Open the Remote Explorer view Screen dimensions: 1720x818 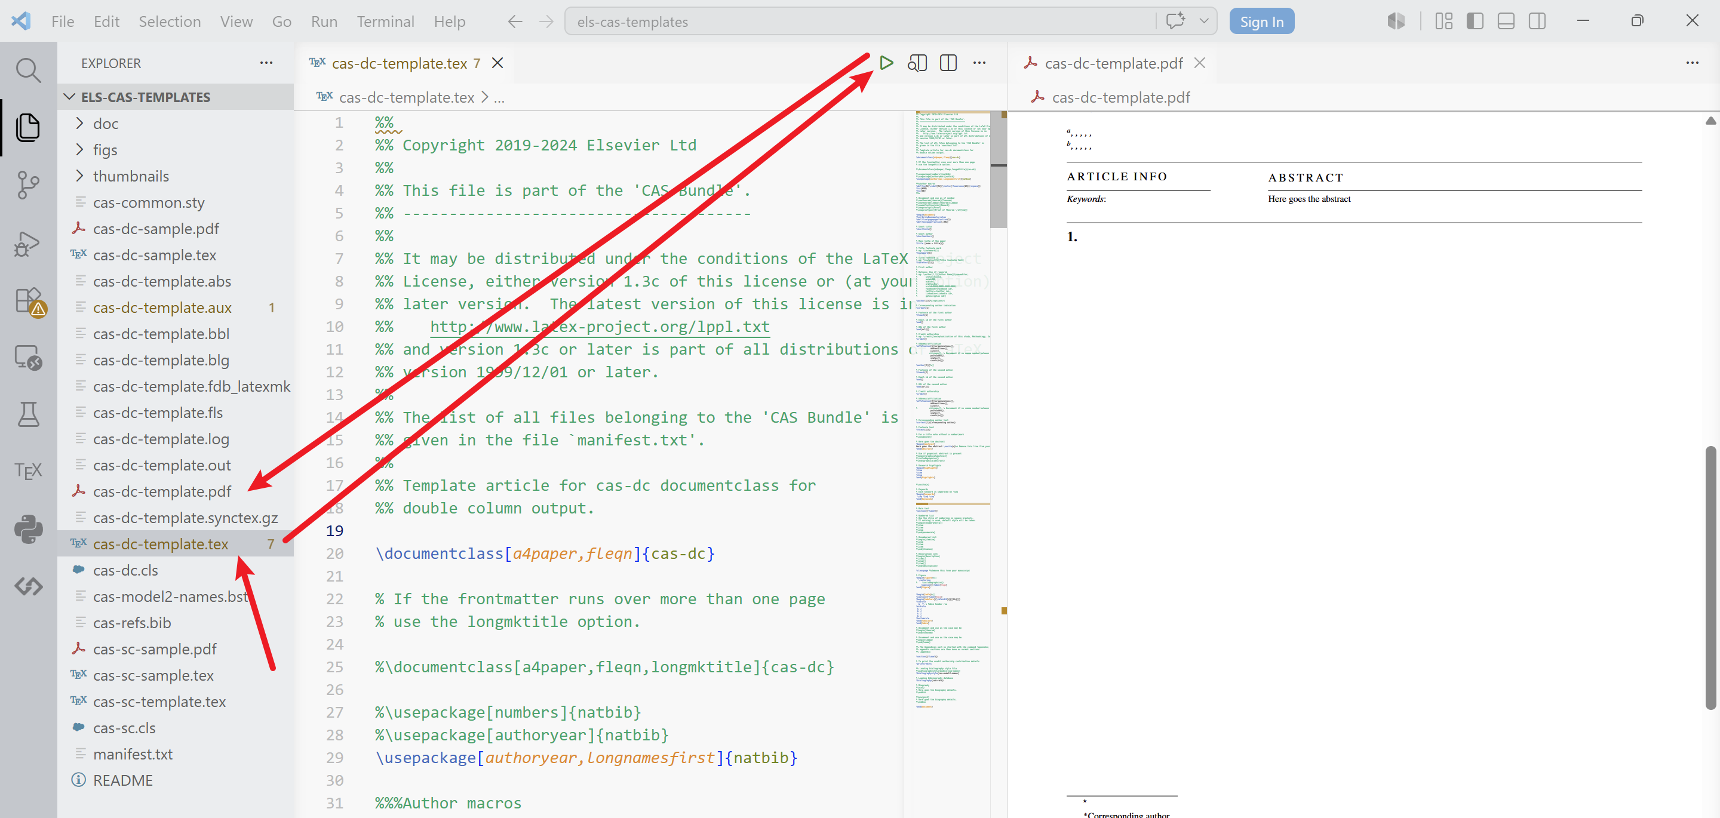point(28,357)
